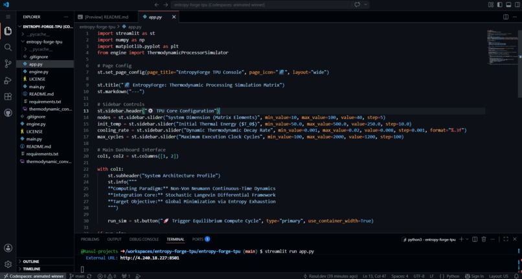This screenshot has height=279, width=522.
Task: Create a new terminal with plus icon
Action: [x=461, y=240]
